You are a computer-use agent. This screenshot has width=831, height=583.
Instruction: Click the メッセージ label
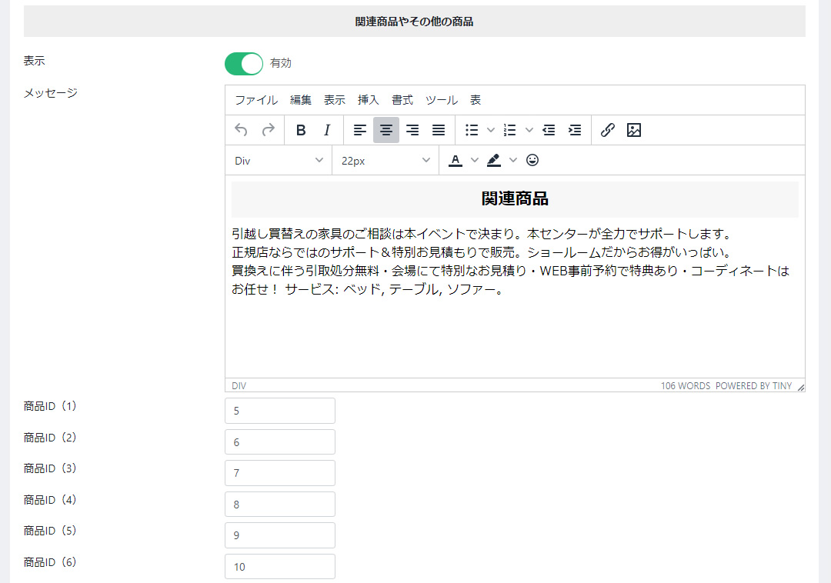pyautogui.click(x=50, y=93)
